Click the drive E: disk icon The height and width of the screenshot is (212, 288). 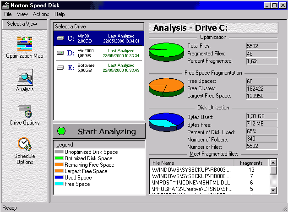click(60, 68)
